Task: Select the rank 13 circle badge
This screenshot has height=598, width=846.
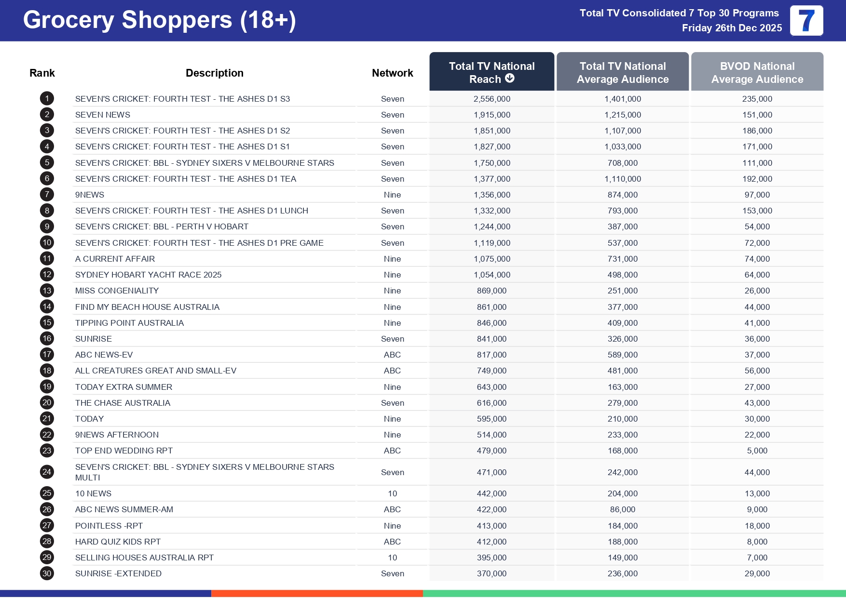Action: click(x=47, y=291)
